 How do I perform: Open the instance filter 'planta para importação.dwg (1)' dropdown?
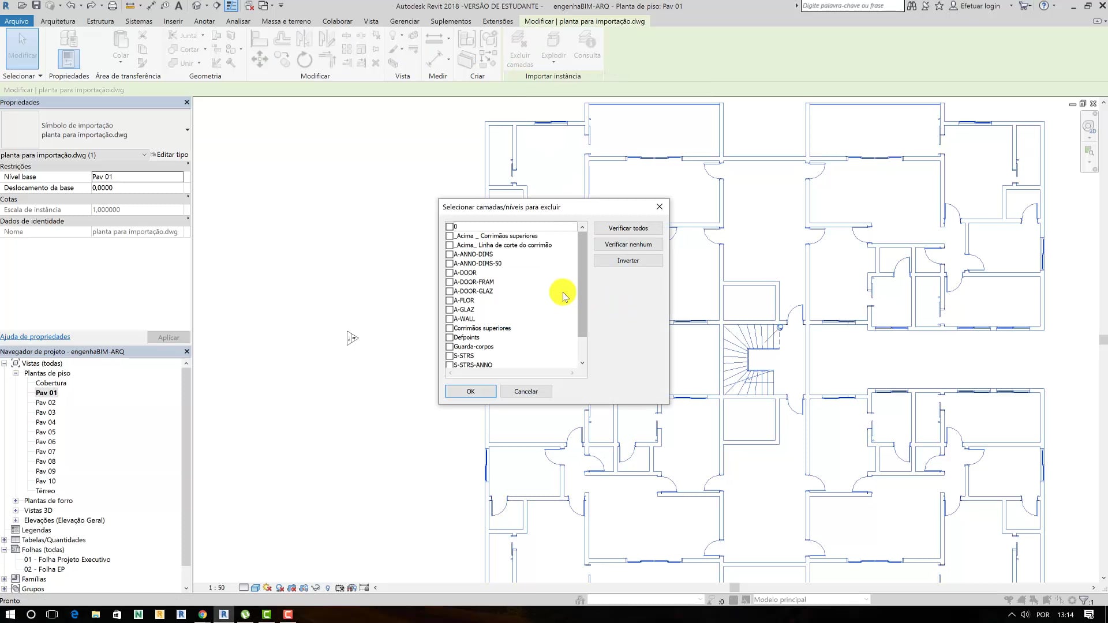[74, 155]
